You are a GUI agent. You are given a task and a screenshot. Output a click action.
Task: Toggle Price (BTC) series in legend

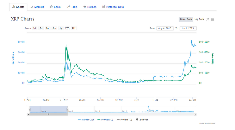[x=124, y=120]
